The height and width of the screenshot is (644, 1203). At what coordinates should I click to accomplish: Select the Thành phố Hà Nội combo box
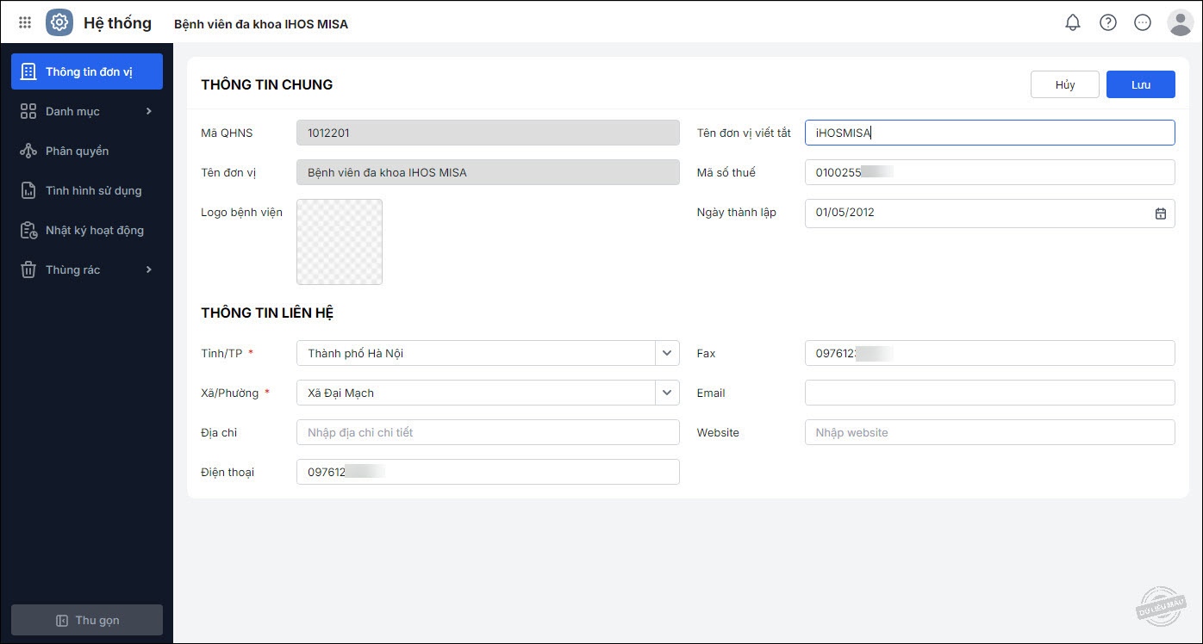click(x=488, y=353)
